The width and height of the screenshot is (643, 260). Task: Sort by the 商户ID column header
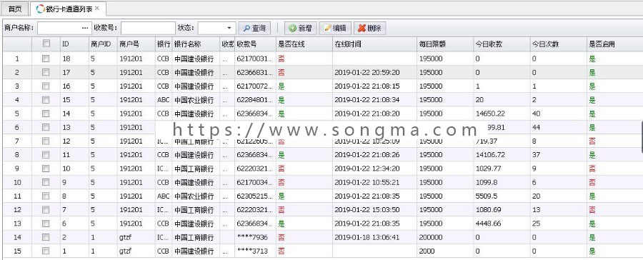click(103, 44)
